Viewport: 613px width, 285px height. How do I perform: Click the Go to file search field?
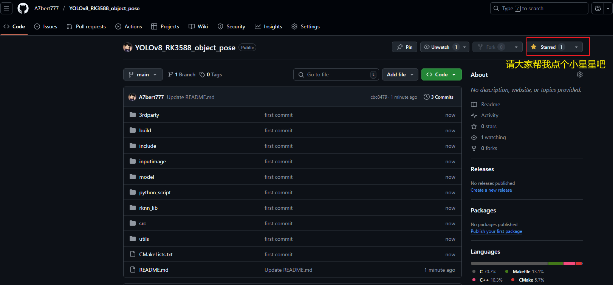[x=335, y=74]
